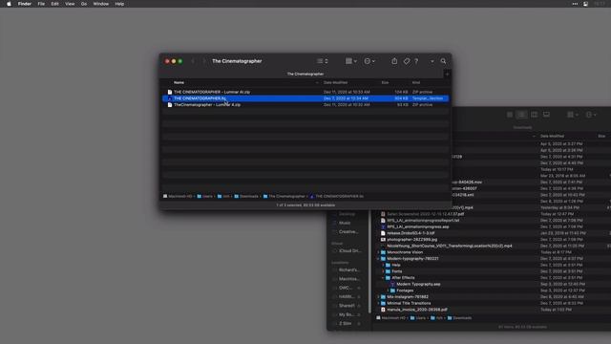Screen dimensions: 611x344
Task: Switch Downloads window to icon view
Action: 510,115
